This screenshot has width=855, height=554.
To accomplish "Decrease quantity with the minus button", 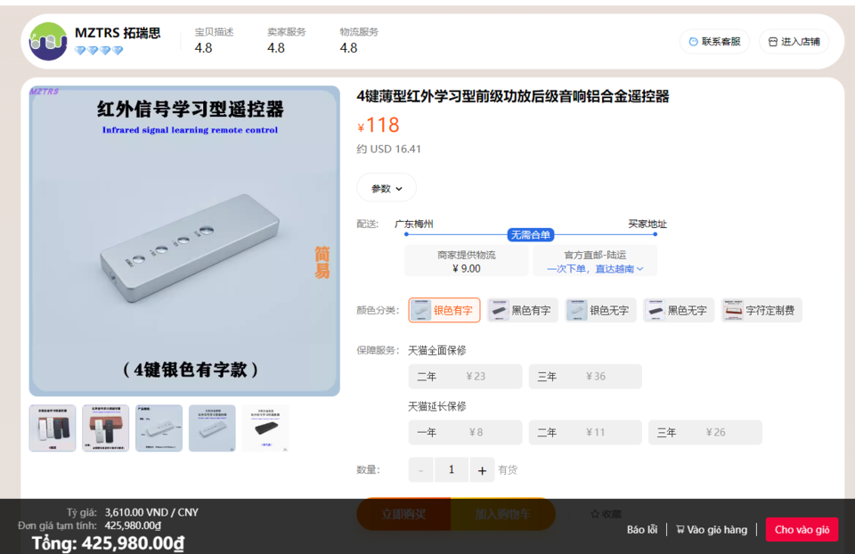I will tap(421, 470).
